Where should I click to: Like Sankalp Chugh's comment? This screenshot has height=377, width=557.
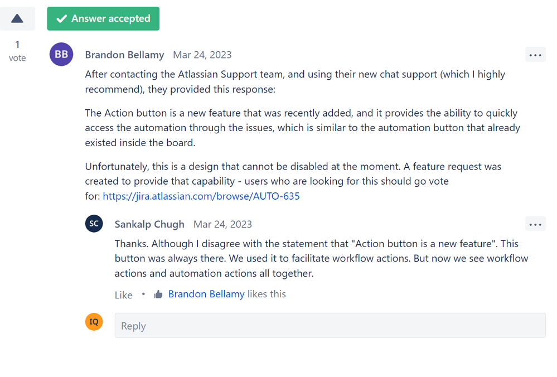pyautogui.click(x=123, y=295)
